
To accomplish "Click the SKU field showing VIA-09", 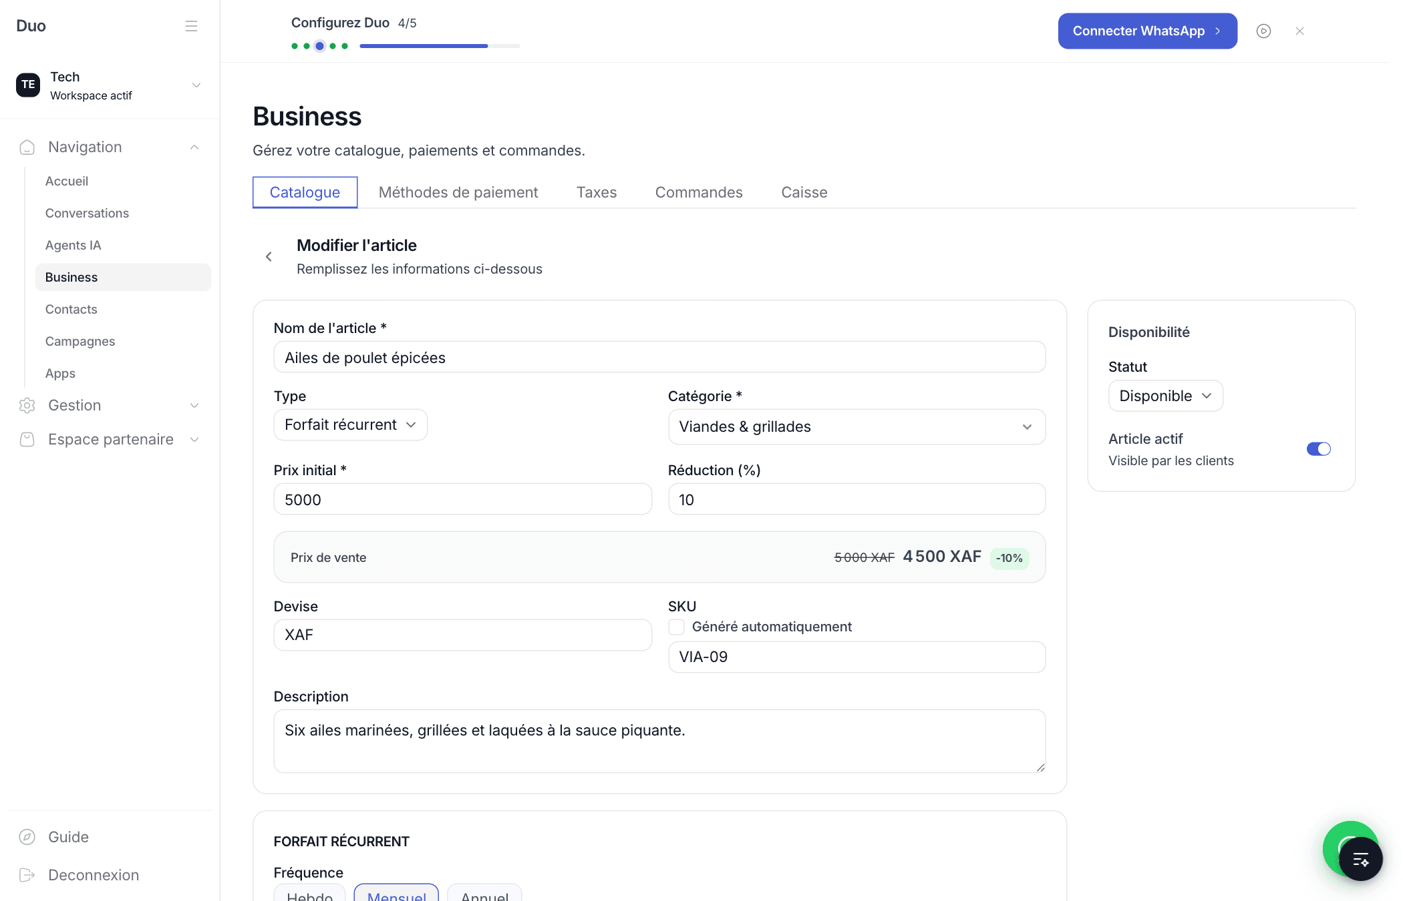I will coord(856,657).
